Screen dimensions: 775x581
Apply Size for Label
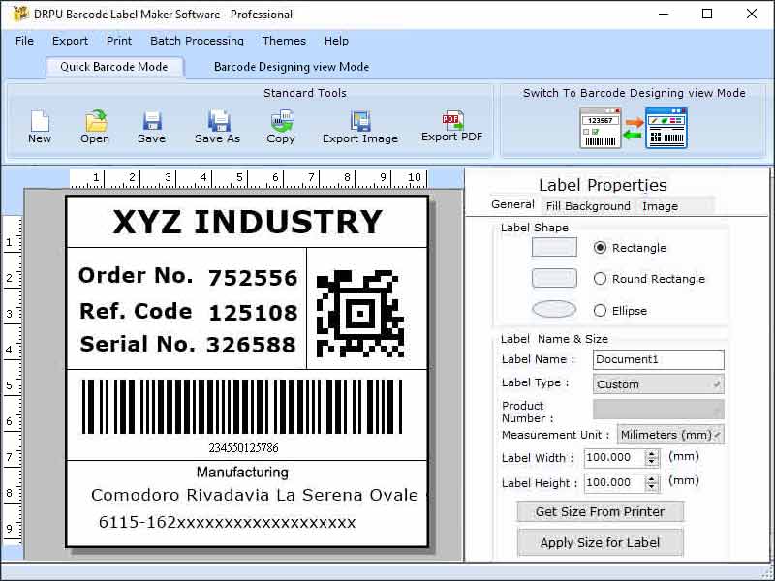[600, 543]
